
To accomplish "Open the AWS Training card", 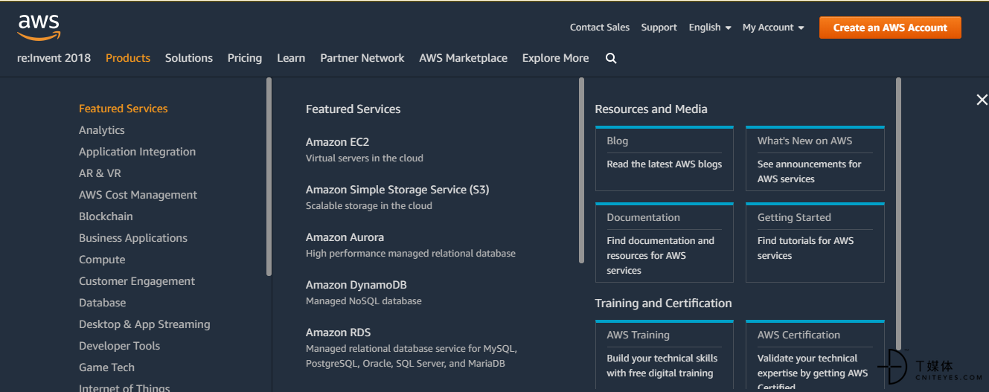I will pyautogui.click(x=665, y=356).
